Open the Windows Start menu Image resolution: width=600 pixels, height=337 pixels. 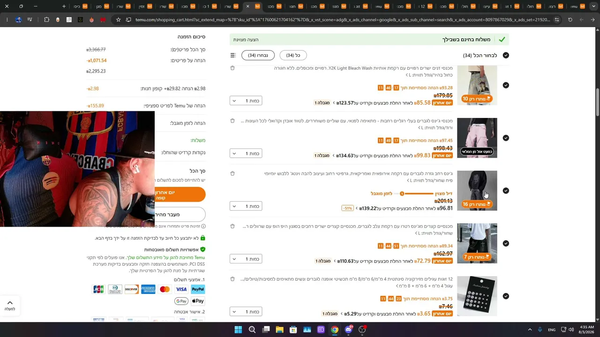pyautogui.click(x=238, y=330)
